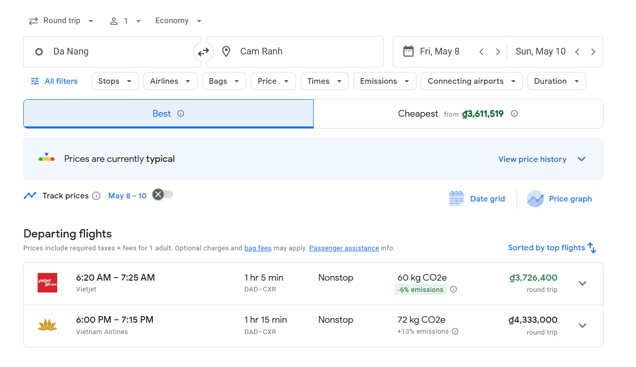The width and height of the screenshot is (636, 367).
Task: Open the Airlines filter dropdown
Action: [x=170, y=81]
